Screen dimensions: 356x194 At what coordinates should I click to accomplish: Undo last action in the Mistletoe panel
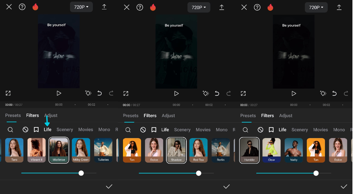(x=99, y=93)
